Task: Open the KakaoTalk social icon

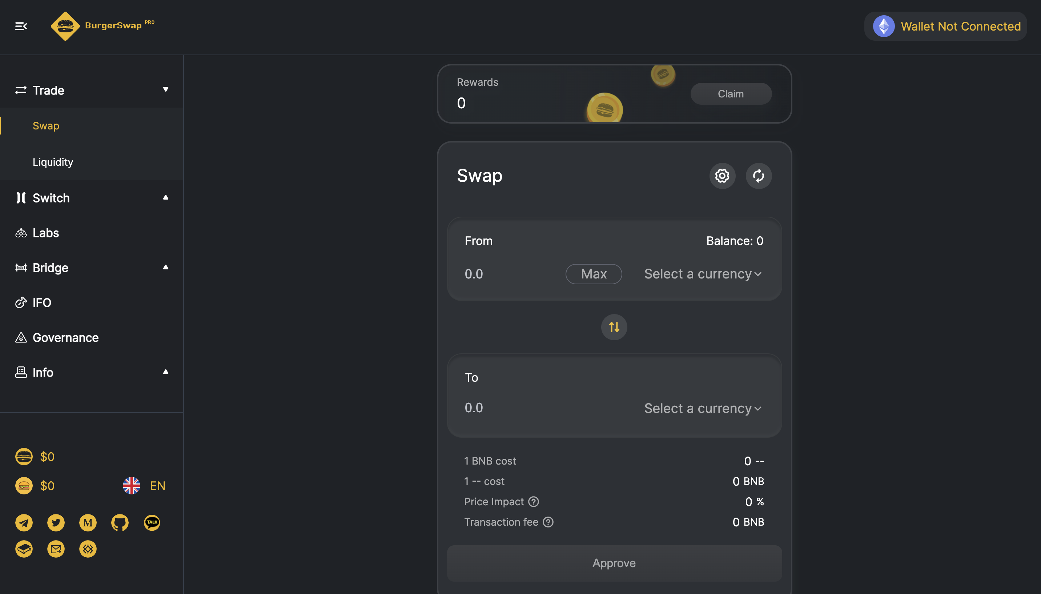Action: (152, 523)
